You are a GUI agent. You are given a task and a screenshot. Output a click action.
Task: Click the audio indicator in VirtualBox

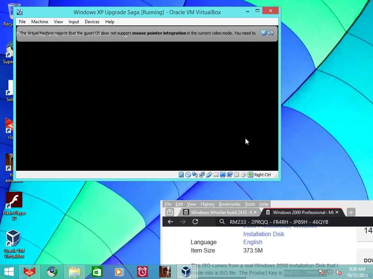point(195,175)
